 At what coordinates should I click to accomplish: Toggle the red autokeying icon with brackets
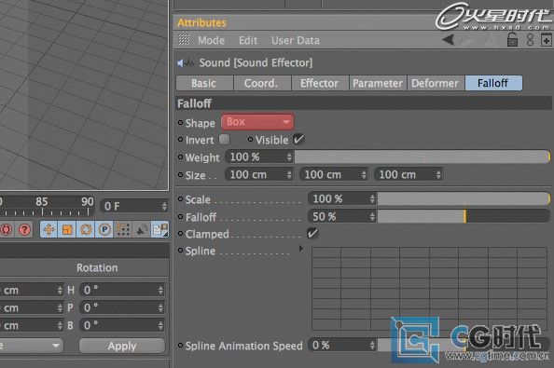[x=6, y=230]
